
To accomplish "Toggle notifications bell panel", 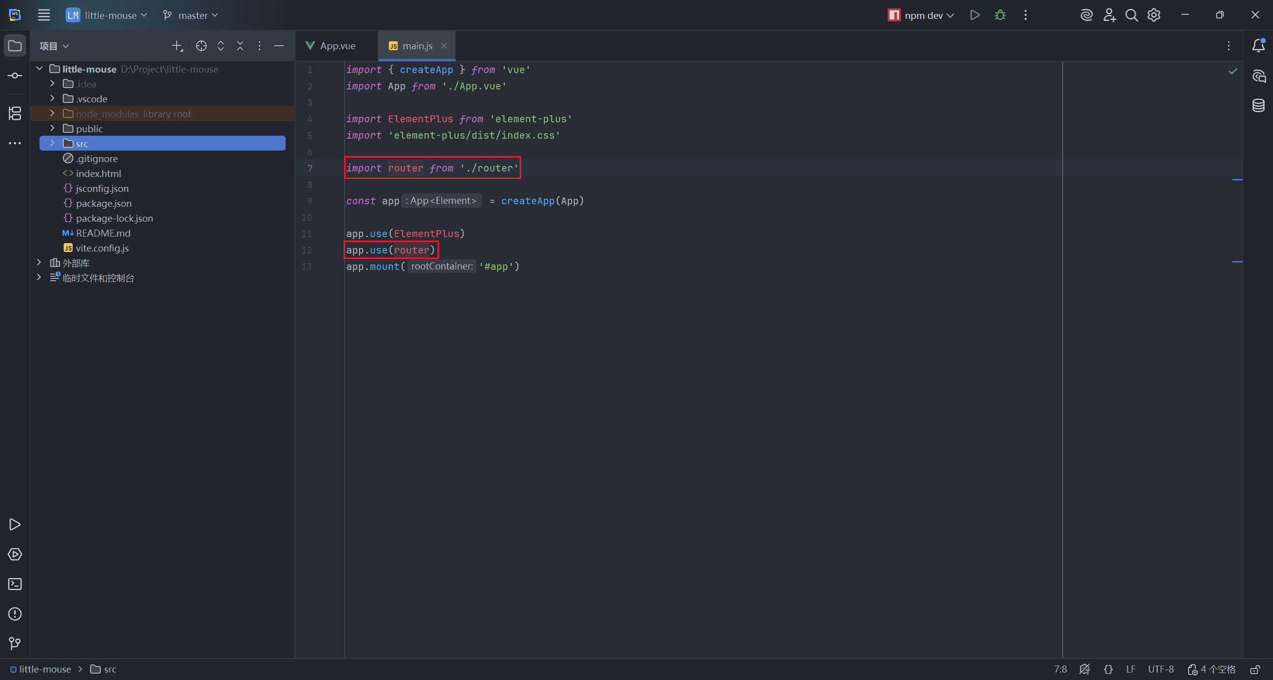I will point(1259,46).
